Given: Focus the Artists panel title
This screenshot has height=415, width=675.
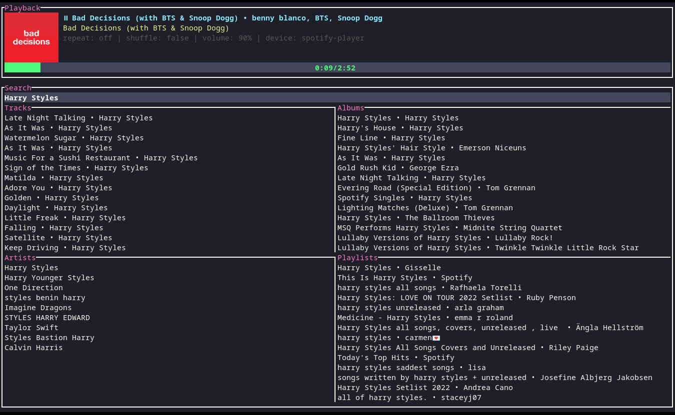Looking at the screenshot, I should click(20, 258).
